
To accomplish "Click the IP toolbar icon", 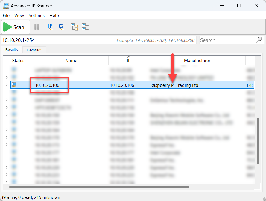I will [50, 27].
